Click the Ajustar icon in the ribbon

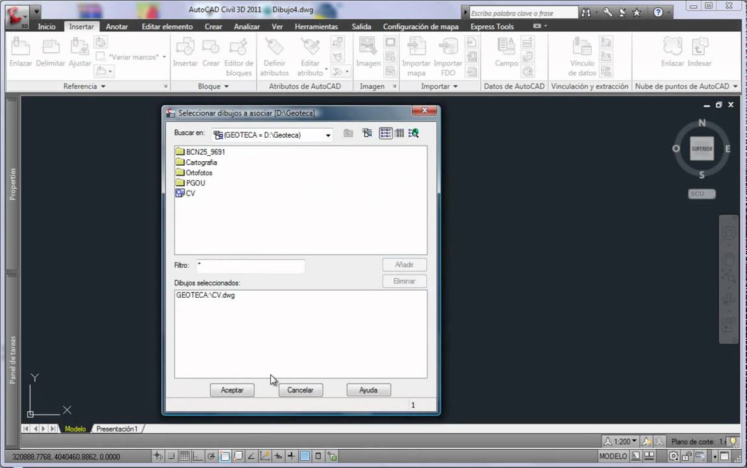click(x=79, y=53)
